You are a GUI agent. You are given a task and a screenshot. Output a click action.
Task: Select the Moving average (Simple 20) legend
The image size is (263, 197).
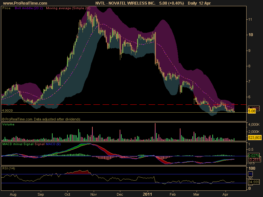68,8
